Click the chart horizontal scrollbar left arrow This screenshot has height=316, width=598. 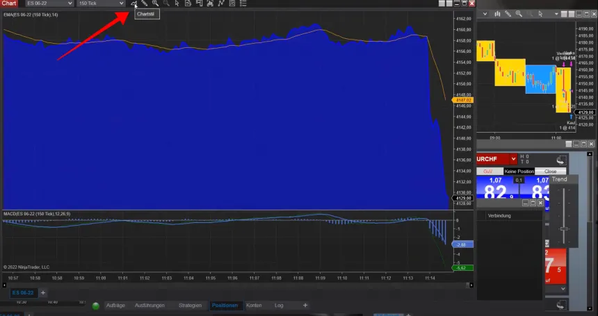(5, 285)
